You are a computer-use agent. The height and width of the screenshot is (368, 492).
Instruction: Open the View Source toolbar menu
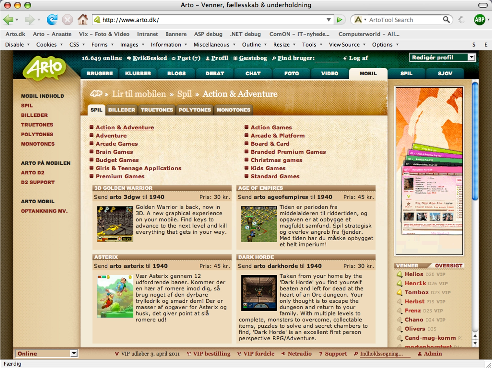347,45
